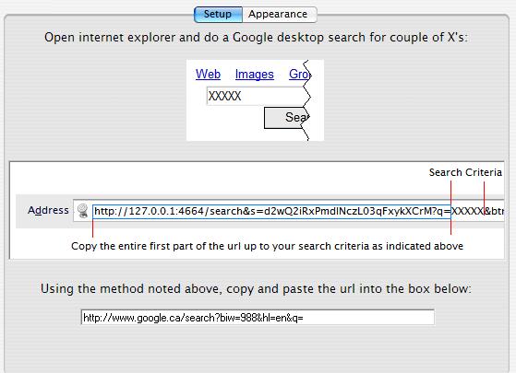
Task: Click the 'Using the method noted above' text
Action: [x=256, y=289]
